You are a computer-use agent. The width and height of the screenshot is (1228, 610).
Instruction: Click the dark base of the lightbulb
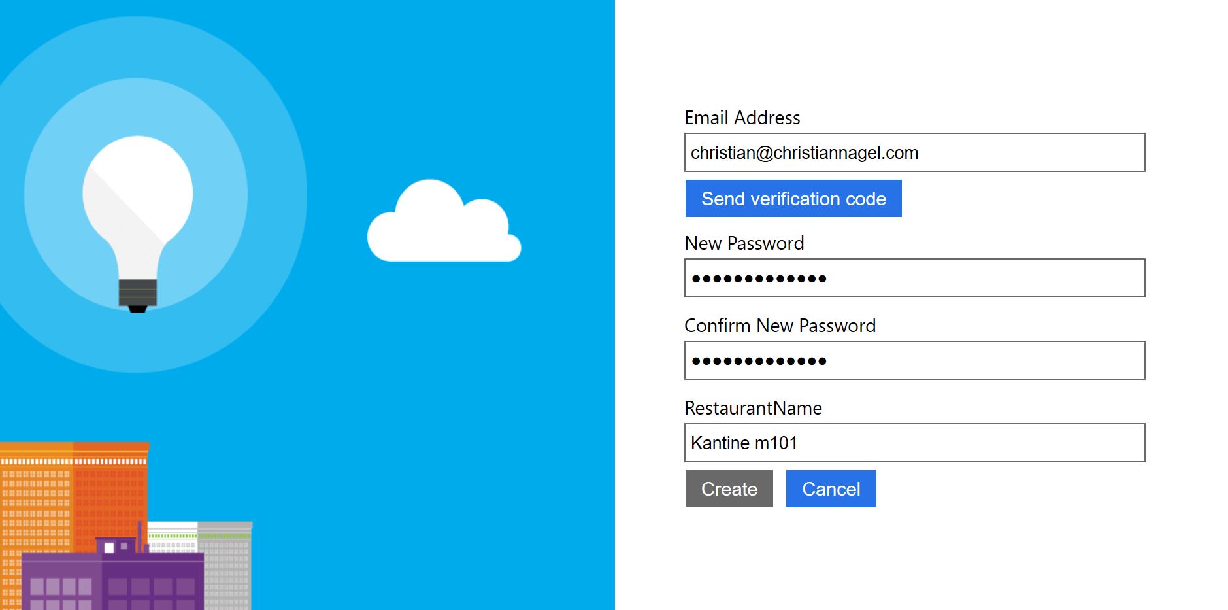click(x=137, y=294)
